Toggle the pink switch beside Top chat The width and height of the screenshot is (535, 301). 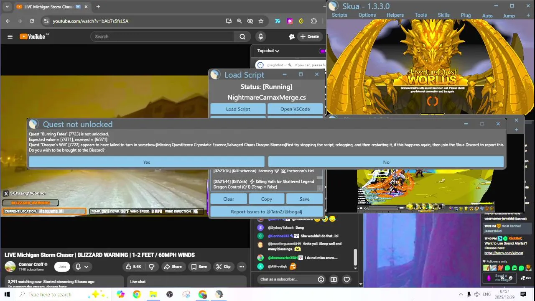click(x=323, y=51)
